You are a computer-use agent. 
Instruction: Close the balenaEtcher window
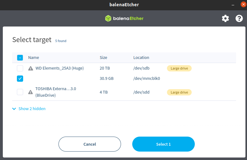pyautogui.click(x=243, y=5)
